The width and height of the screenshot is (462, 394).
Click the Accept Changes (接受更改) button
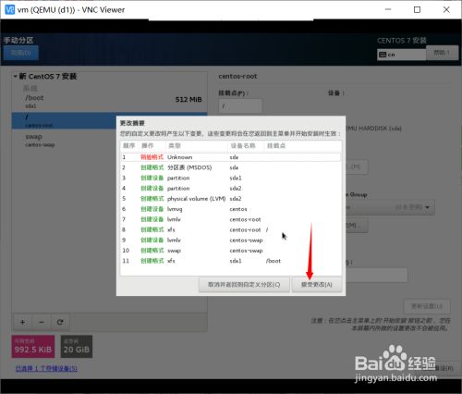(x=317, y=284)
